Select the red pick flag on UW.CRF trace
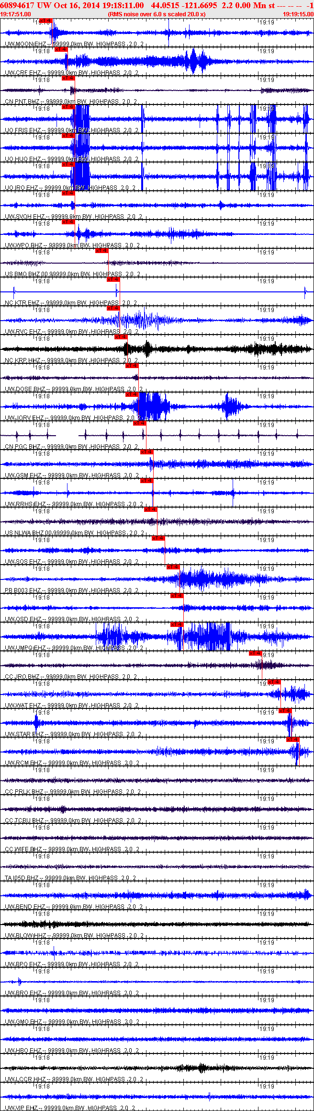 click(x=61, y=49)
